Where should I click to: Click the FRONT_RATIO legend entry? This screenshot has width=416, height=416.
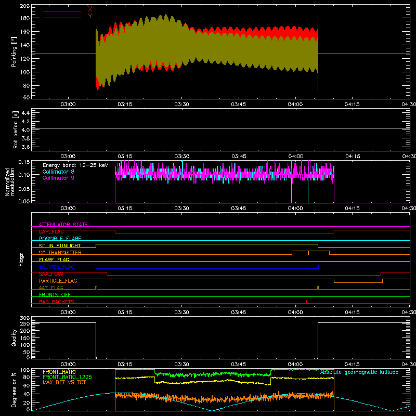[59, 372]
